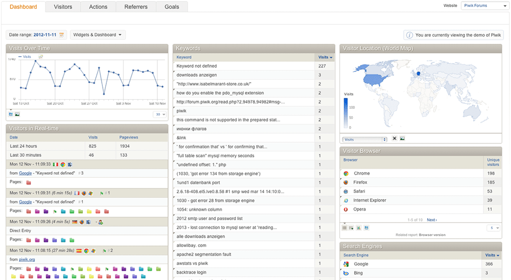
Task: Click the Visitor Browser table with more metrics icon
Action: click(351, 228)
